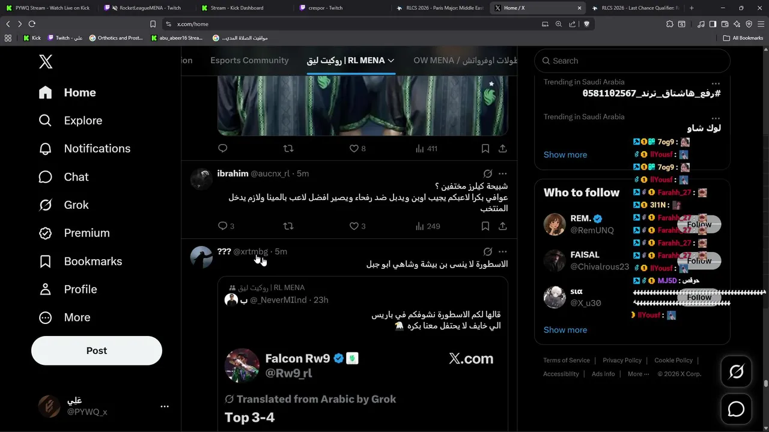View analytics showing 411 views
The image size is (769, 432).
426,148
